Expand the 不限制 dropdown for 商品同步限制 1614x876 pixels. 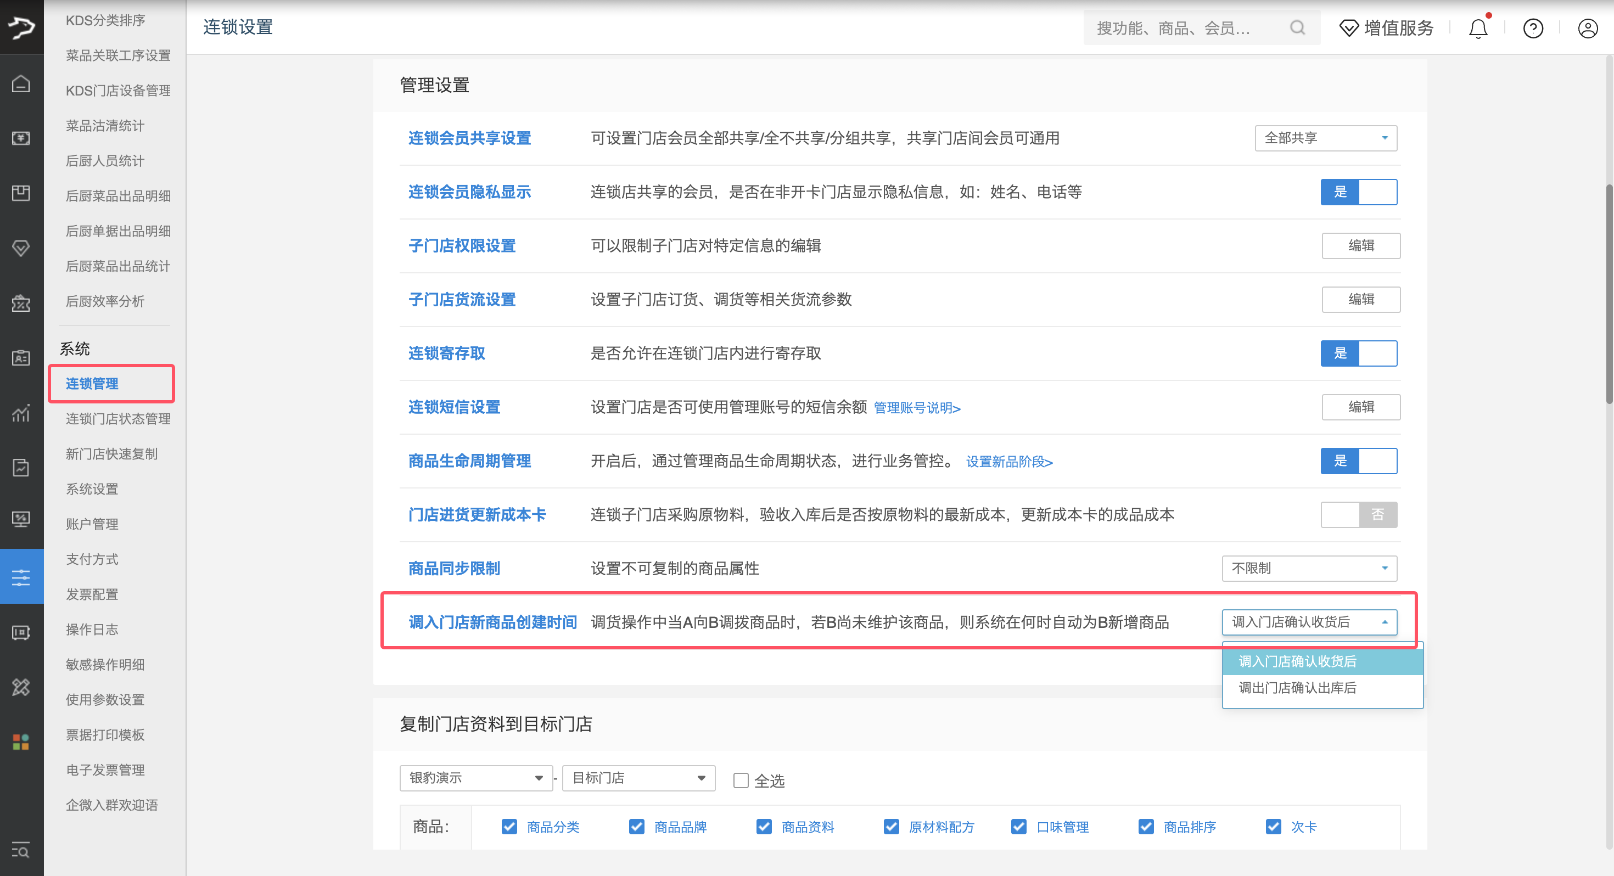pyautogui.click(x=1309, y=568)
